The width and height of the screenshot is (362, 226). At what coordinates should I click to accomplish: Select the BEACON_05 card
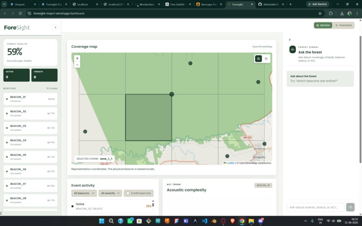31,157
